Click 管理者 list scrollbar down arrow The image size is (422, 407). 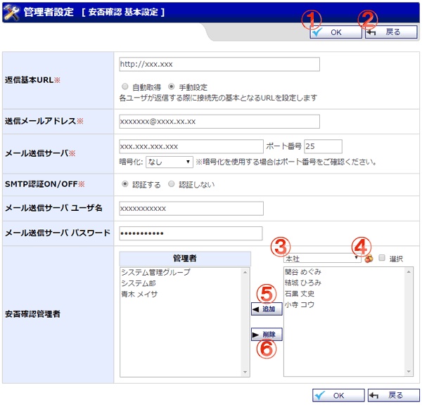[x=245, y=372]
